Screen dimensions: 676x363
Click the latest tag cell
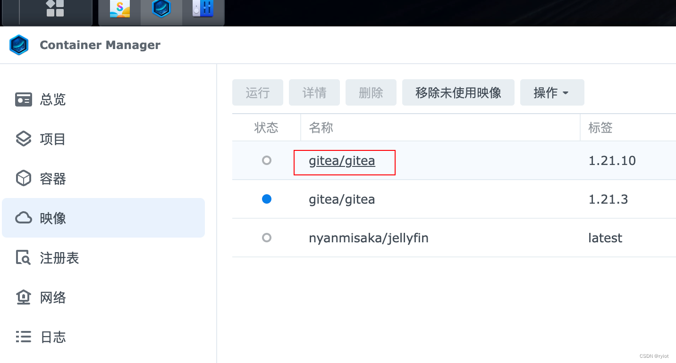coord(605,238)
